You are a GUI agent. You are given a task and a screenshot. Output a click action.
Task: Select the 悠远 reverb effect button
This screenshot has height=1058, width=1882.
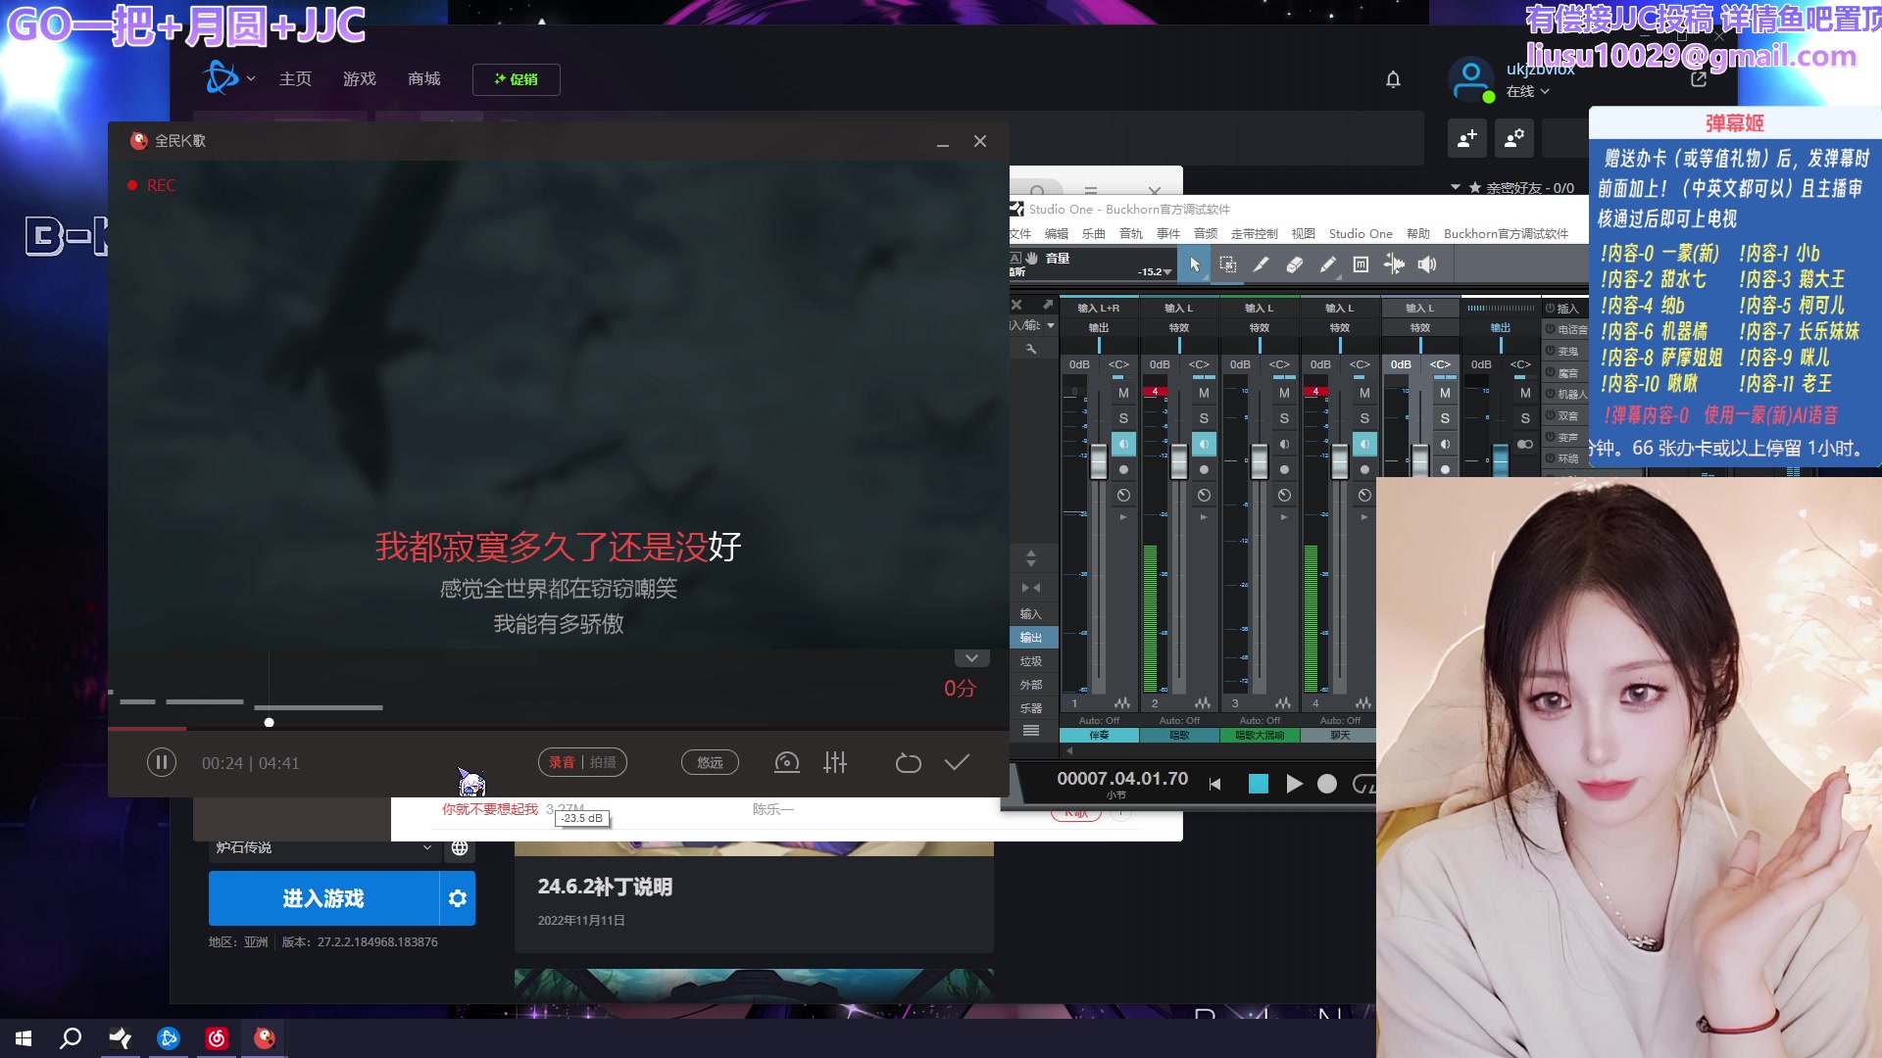[x=710, y=762]
